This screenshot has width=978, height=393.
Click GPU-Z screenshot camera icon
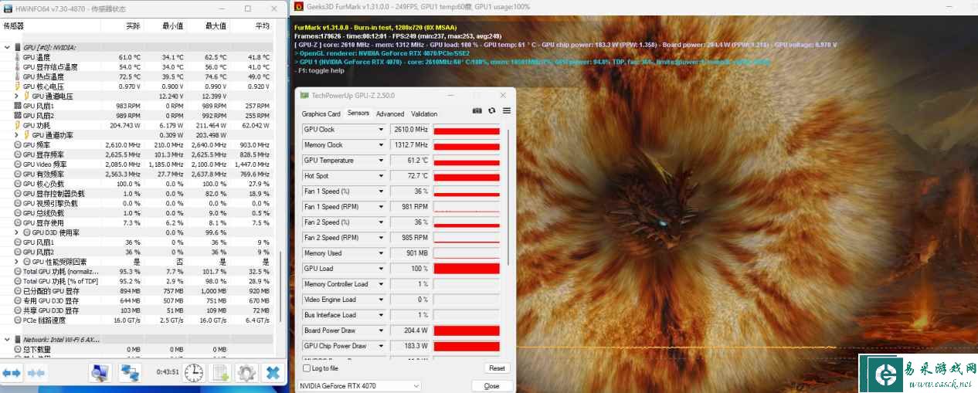(x=477, y=111)
